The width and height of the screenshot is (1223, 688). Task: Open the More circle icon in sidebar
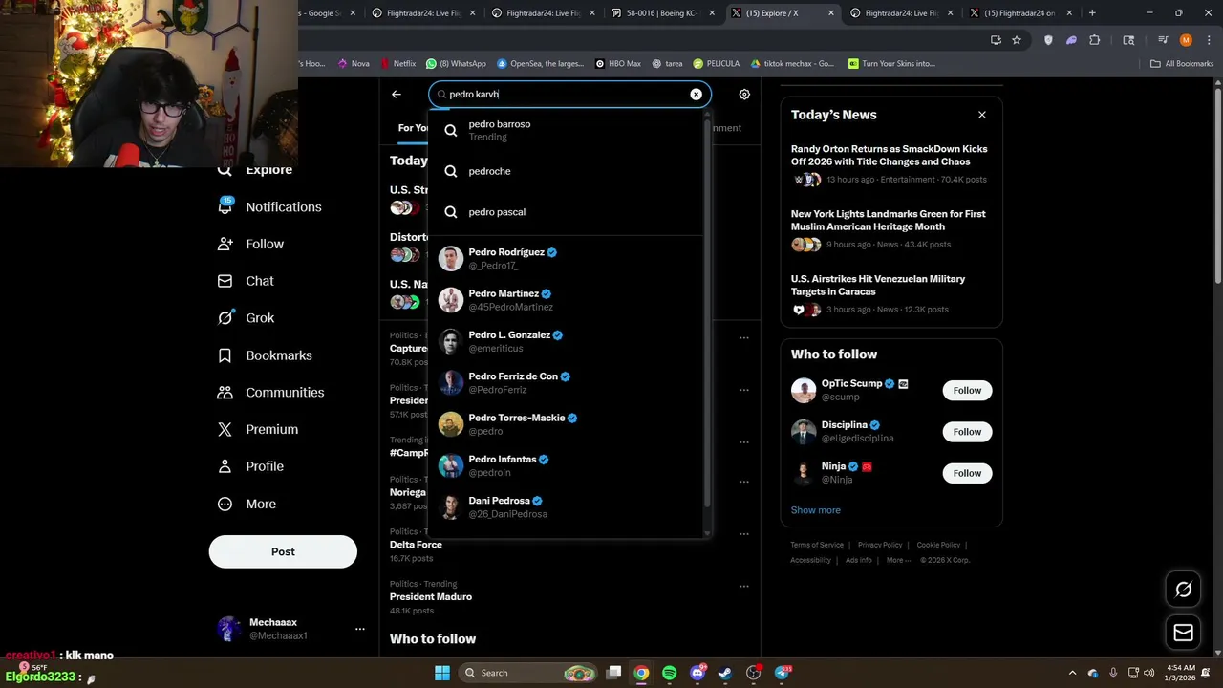225,504
